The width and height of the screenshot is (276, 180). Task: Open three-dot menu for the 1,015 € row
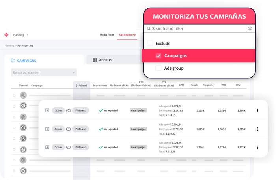click(258, 129)
